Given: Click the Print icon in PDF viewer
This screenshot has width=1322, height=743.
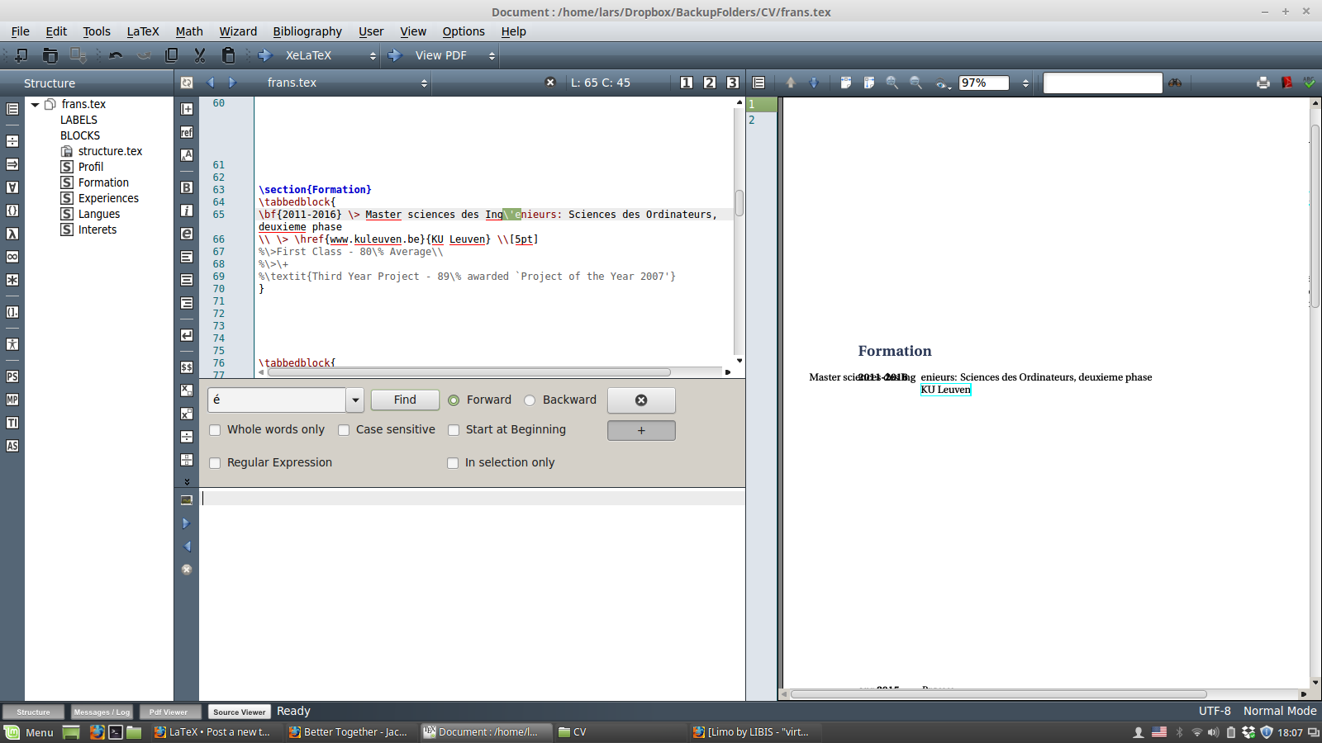Looking at the screenshot, I should [x=1263, y=83].
